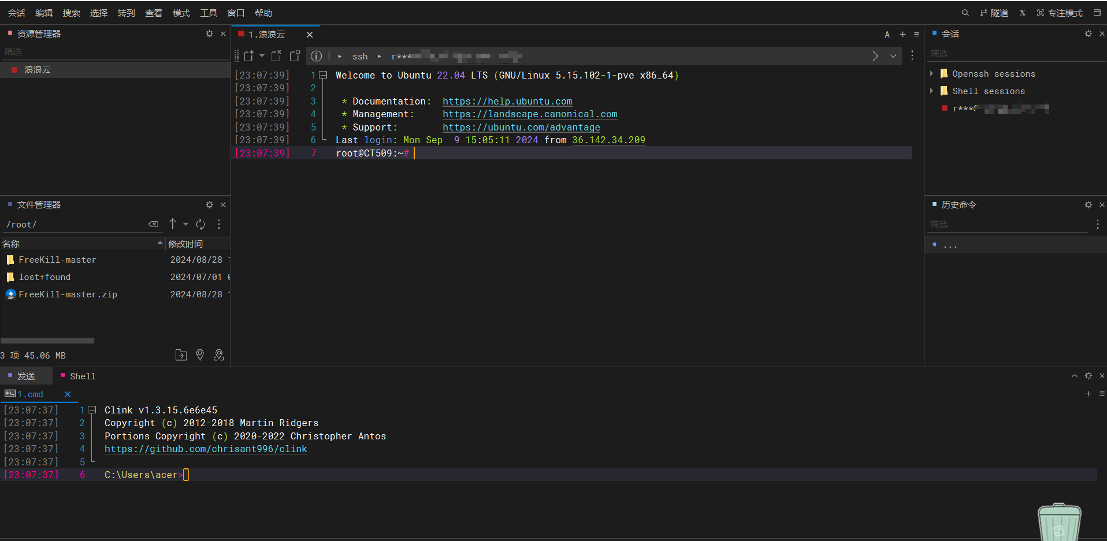
Task: Open the ubuntu.com/advantage link
Action: tap(521, 128)
